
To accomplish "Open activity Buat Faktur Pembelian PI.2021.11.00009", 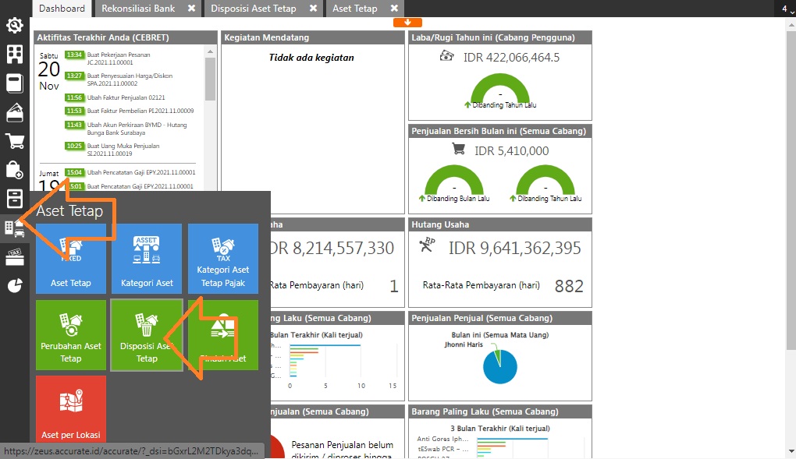I will click(140, 111).
